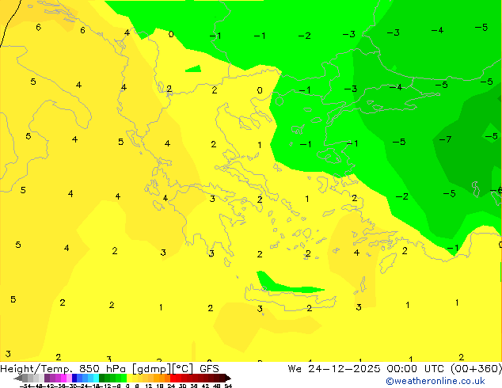Click the "GFS" model name label
Image resolution: width=502 pixels, height=388 pixels.
point(209,369)
